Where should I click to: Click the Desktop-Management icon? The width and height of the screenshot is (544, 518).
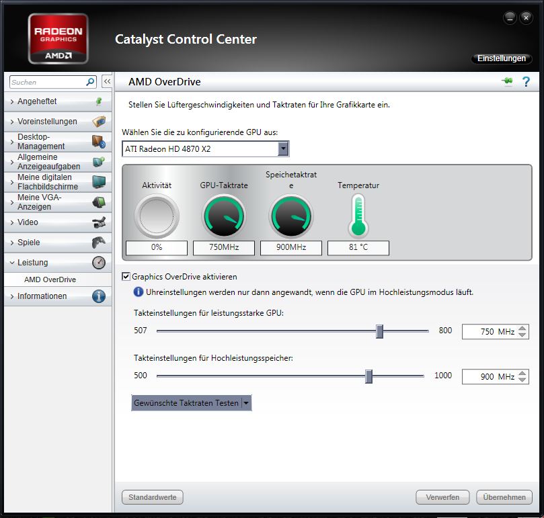click(x=99, y=142)
